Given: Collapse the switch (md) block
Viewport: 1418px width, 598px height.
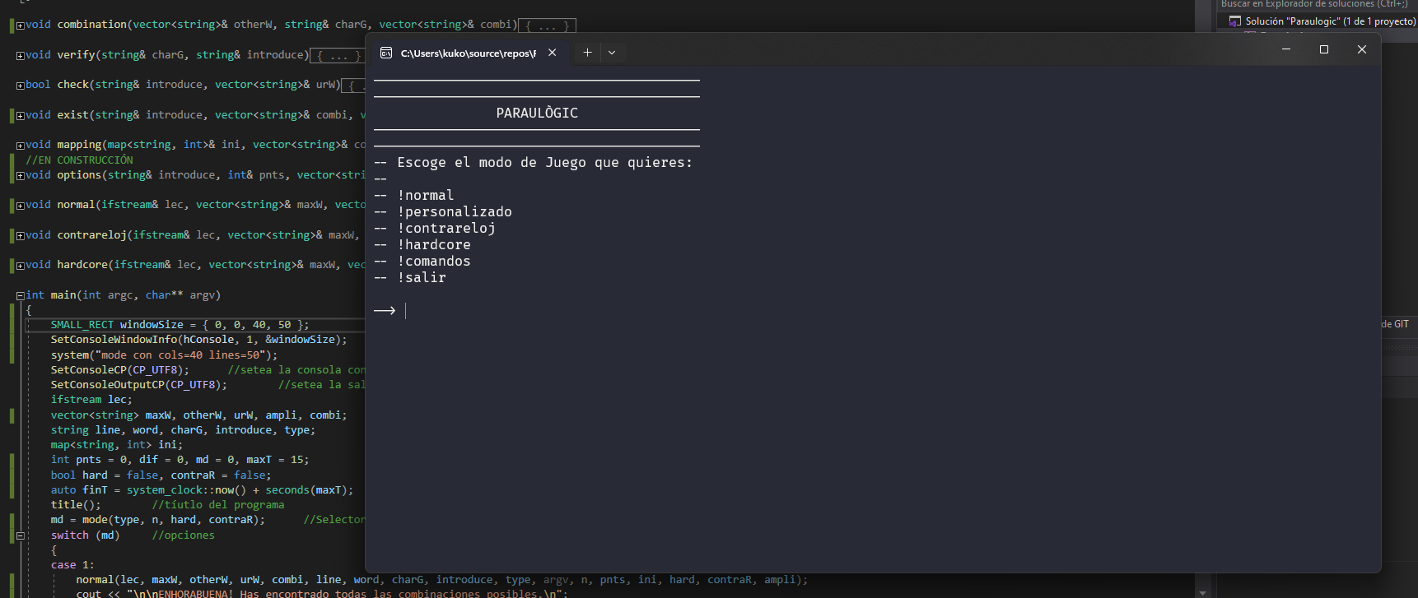Looking at the screenshot, I should 20,536.
